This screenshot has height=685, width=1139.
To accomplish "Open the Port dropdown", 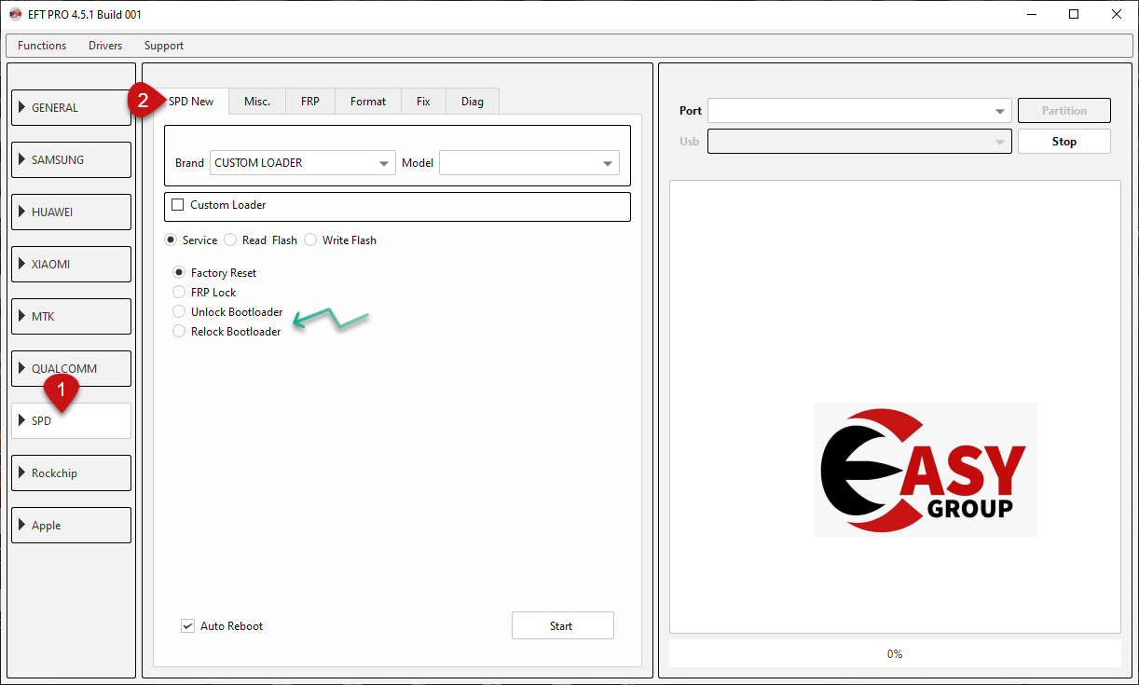I will click(x=859, y=111).
